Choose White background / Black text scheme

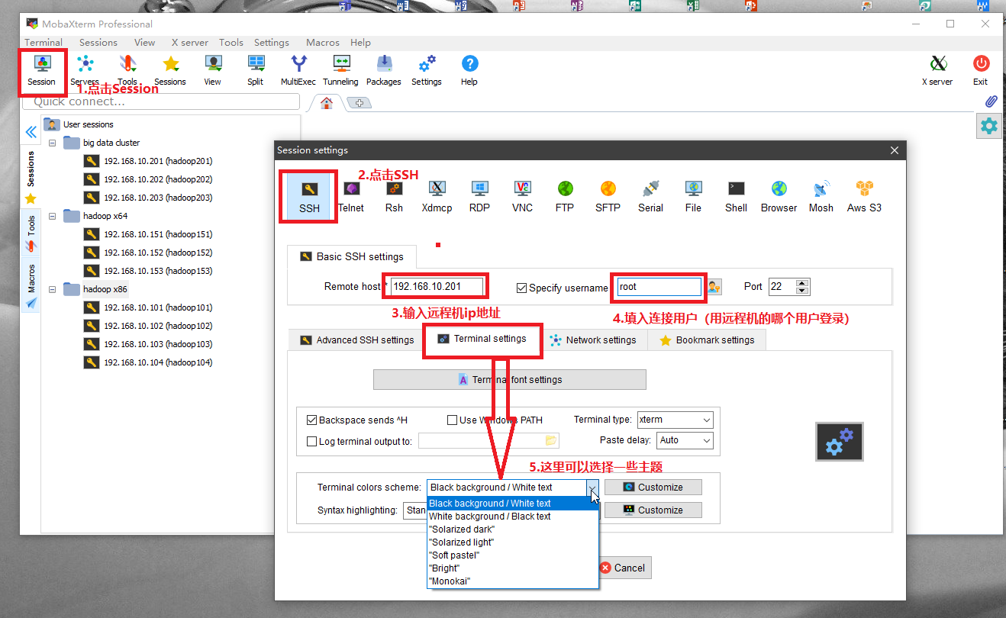(512, 517)
